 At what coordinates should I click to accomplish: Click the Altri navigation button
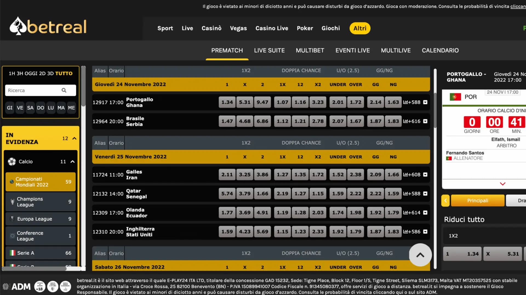click(x=360, y=28)
